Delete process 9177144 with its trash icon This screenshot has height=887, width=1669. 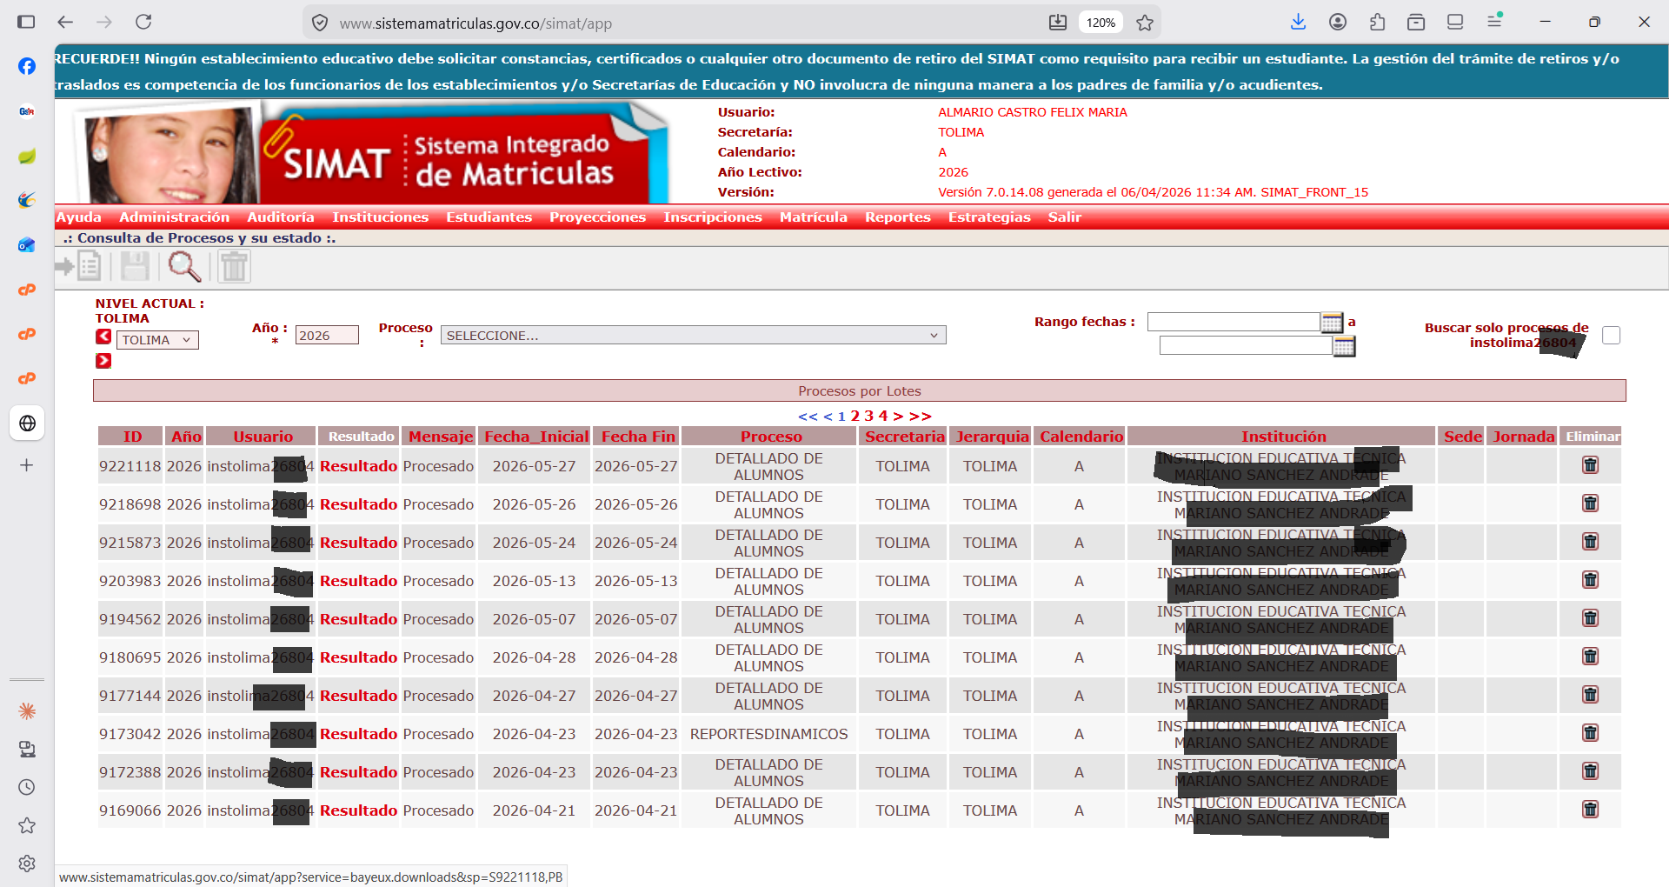[1590, 695]
